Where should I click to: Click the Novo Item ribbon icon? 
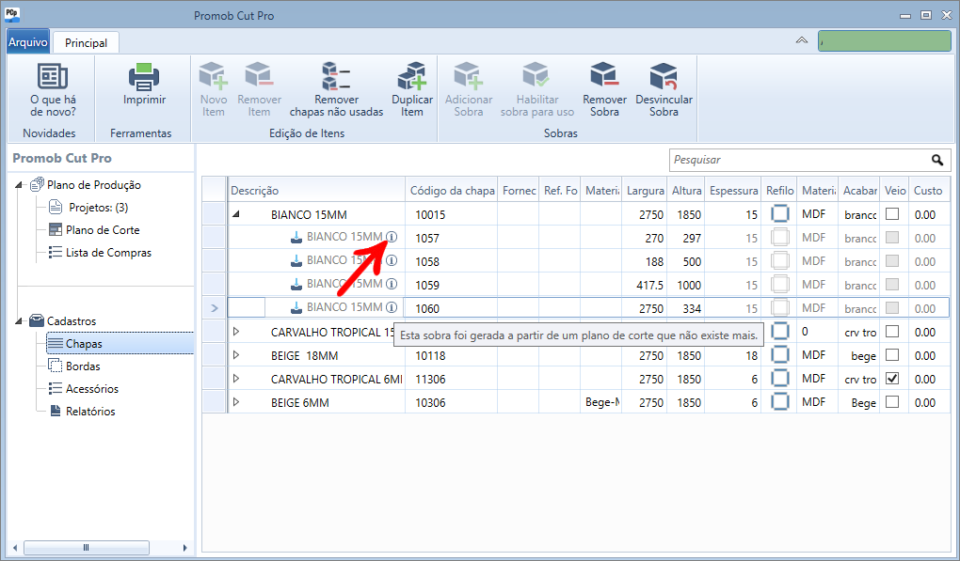(213, 76)
